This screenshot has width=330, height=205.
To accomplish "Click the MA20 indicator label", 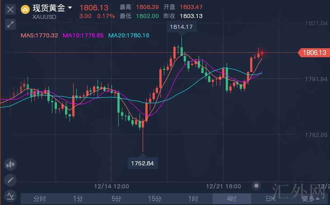I will coord(129,35).
